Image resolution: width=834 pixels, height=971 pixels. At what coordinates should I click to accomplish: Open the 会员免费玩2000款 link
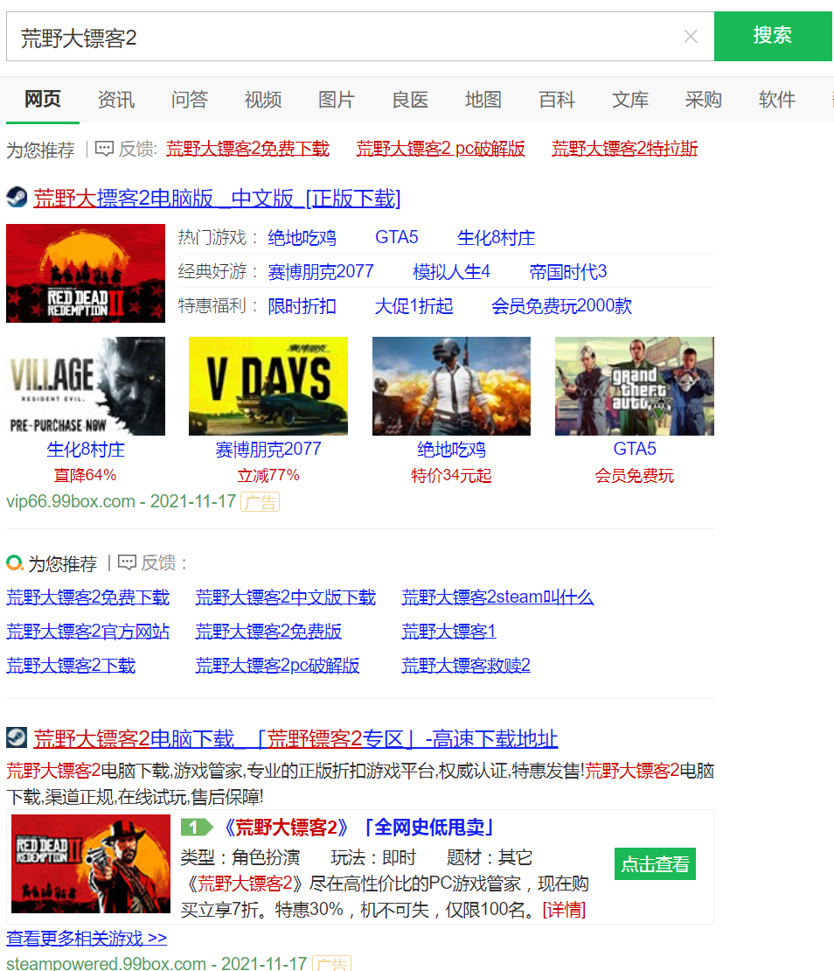(x=562, y=306)
